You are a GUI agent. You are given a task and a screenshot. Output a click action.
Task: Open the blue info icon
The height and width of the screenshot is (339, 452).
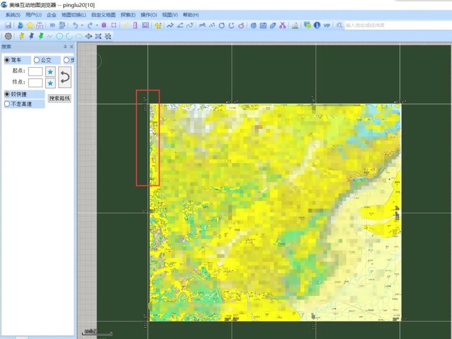click(x=317, y=25)
